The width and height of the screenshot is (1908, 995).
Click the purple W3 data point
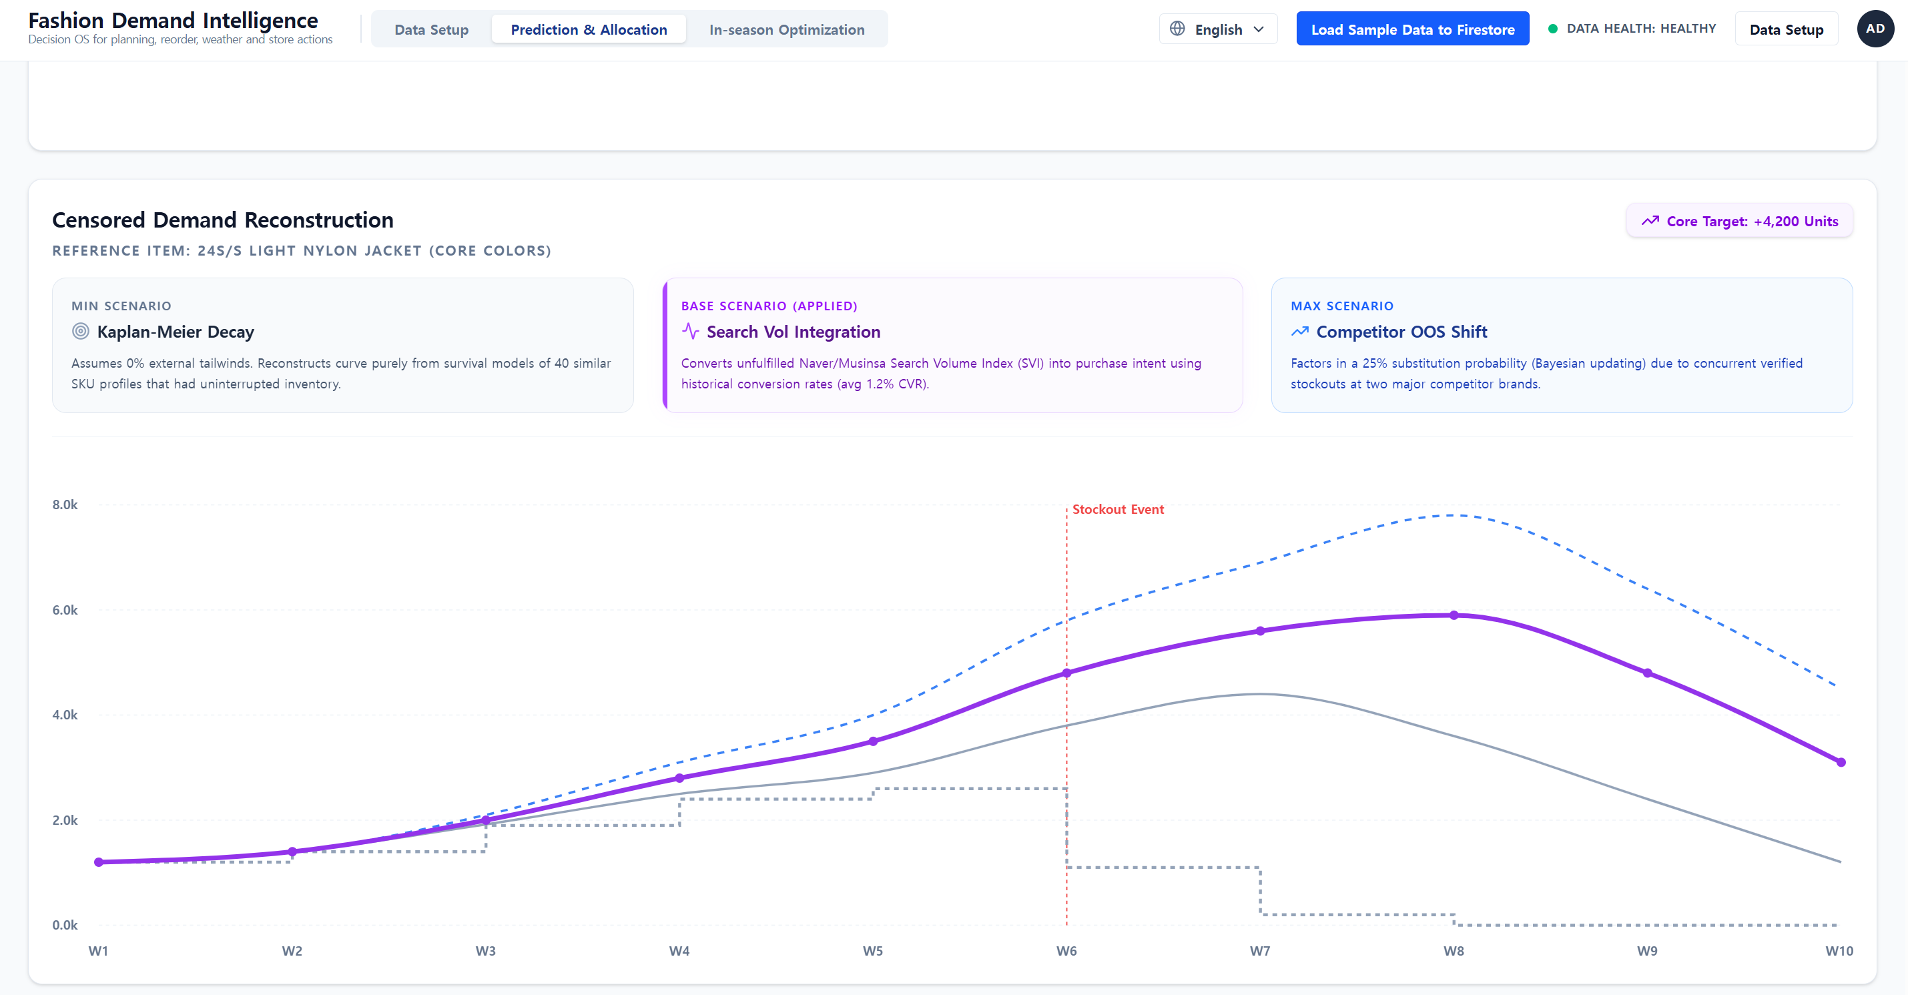486,820
